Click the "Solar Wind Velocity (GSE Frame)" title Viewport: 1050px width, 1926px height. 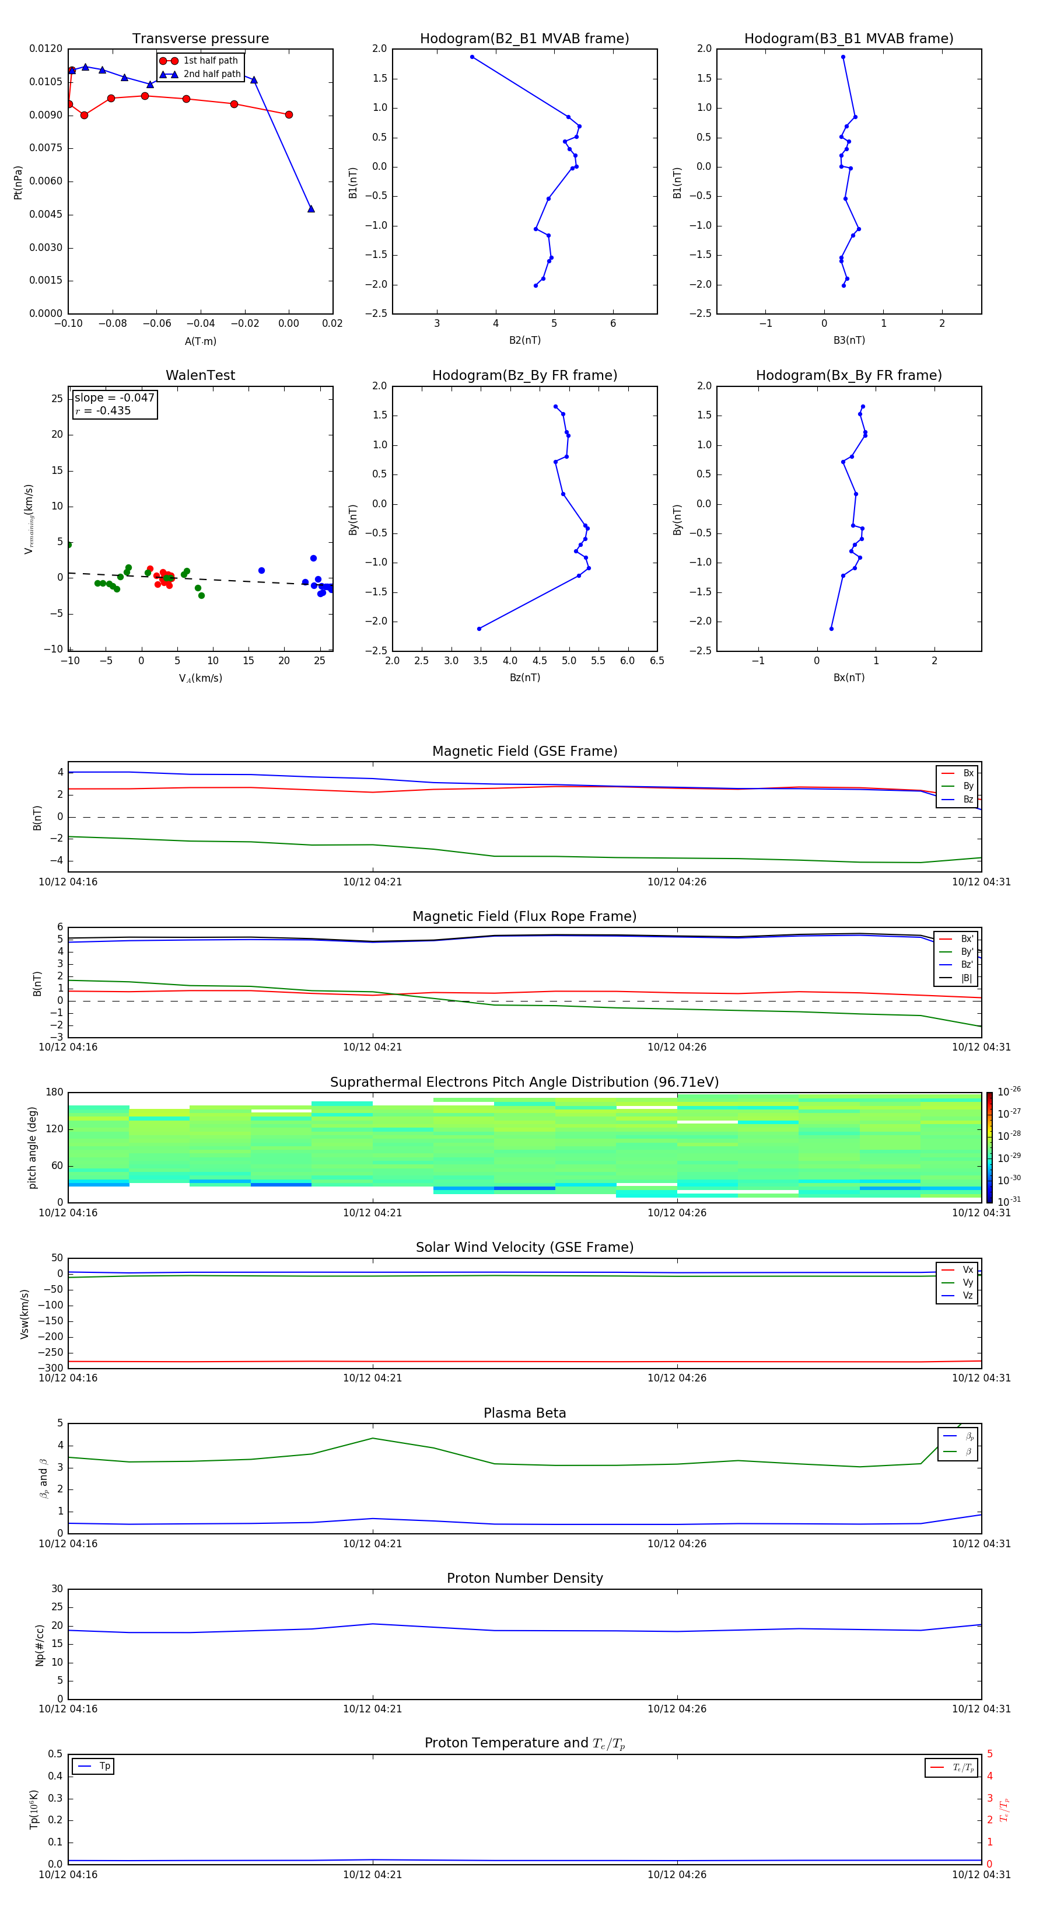(524, 1248)
